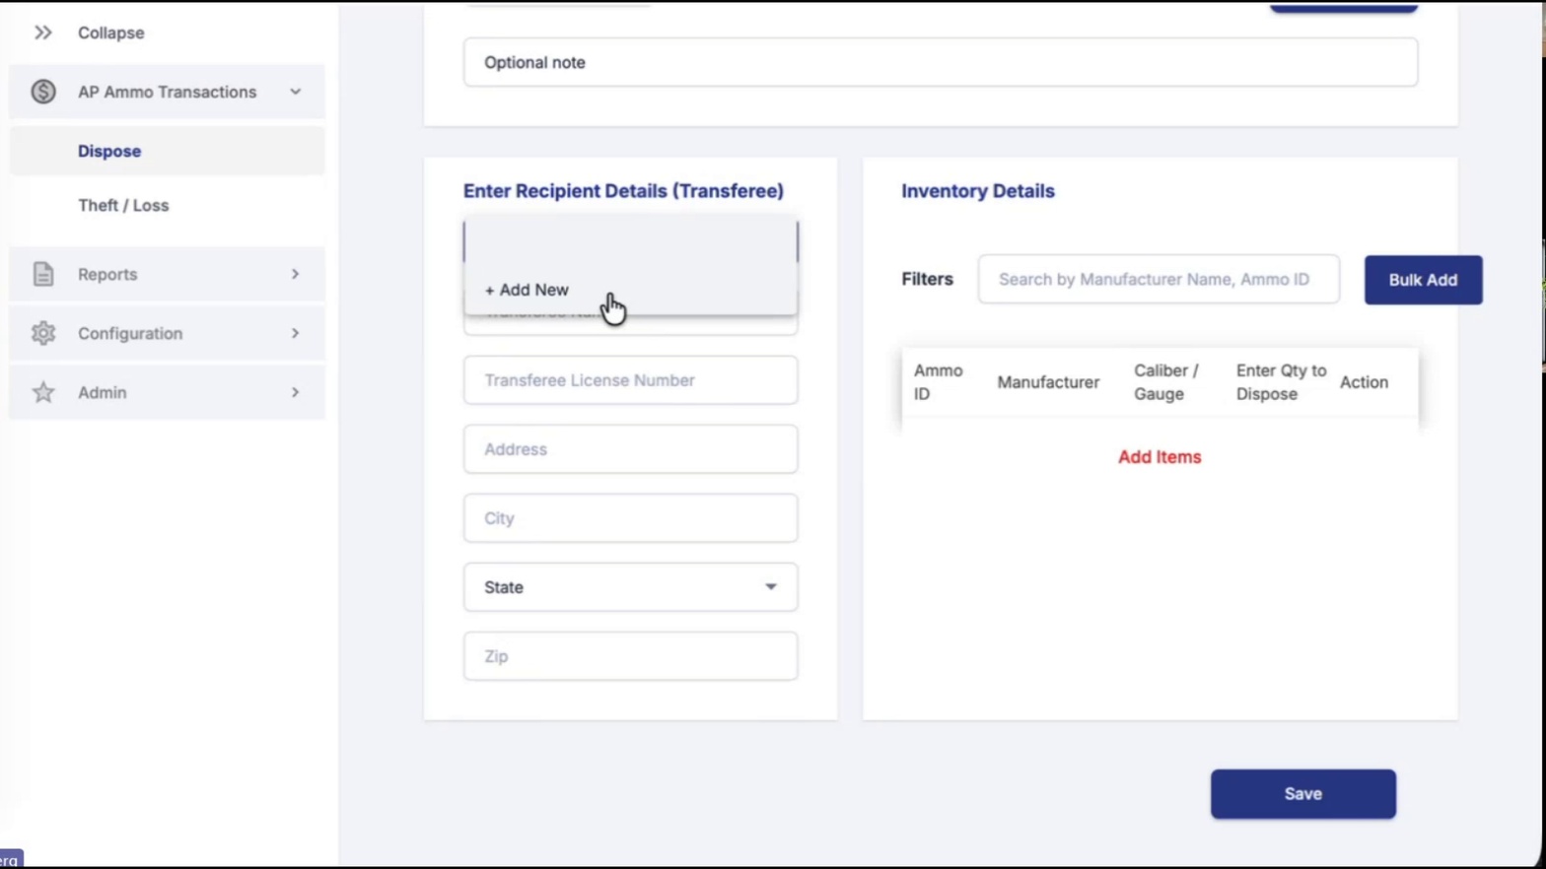Click the Inventory Details heading
1546x869 pixels.
tap(977, 191)
